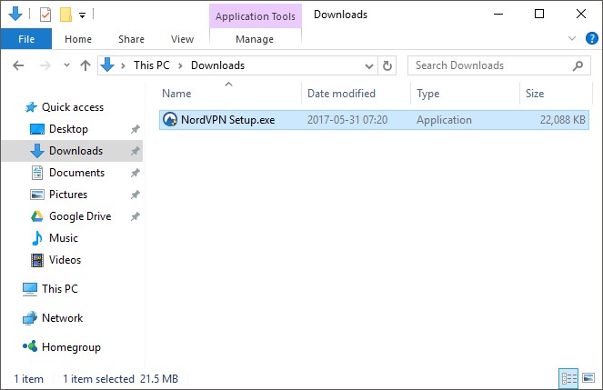The image size is (603, 390).
Task: Open the File menu
Action: point(26,39)
